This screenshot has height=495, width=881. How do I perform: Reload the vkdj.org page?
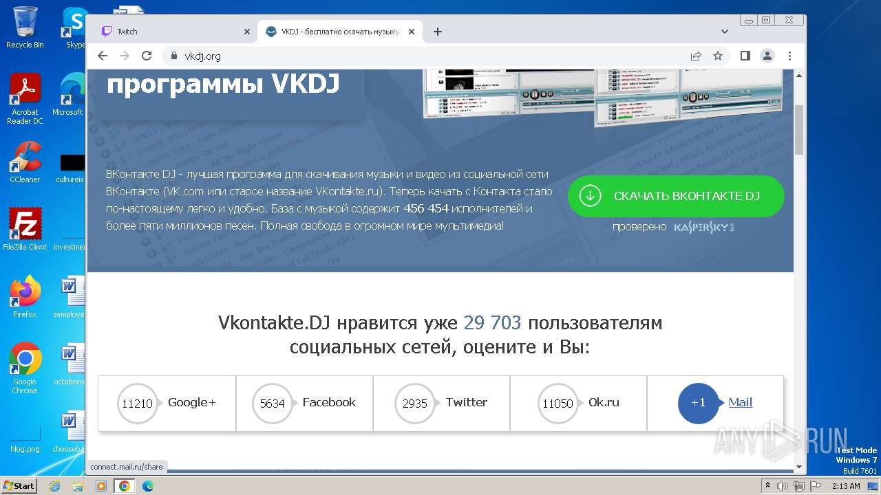pos(147,56)
